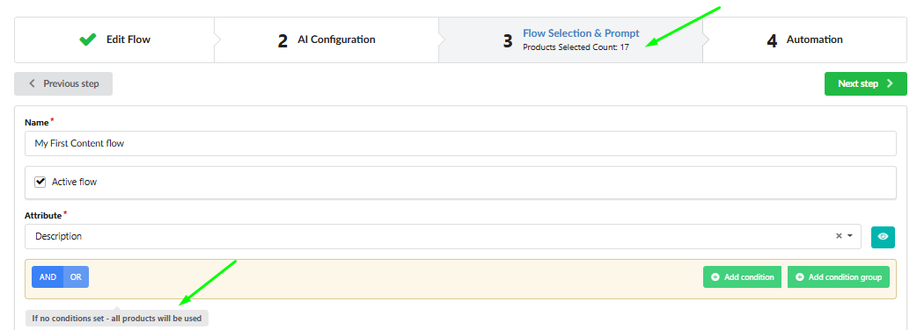Click the step number 2 badge
The height and width of the screenshot is (330, 917).
282,41
